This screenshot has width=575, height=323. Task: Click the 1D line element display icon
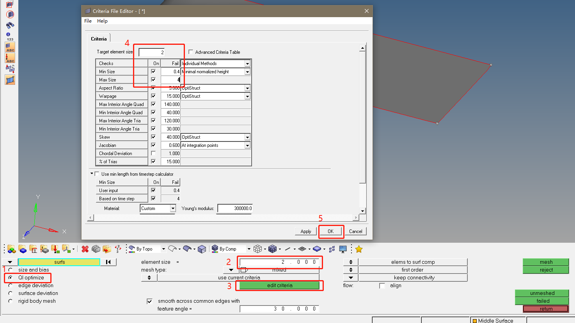click(287, 249)
